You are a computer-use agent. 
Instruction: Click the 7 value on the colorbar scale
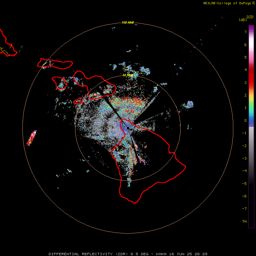(x=245, y=32)
